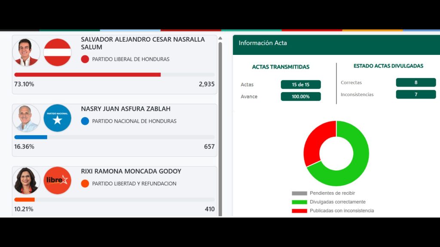Click the '100.00%' Avance badge
The image size is (440, 247).
[x=301, y=96]
